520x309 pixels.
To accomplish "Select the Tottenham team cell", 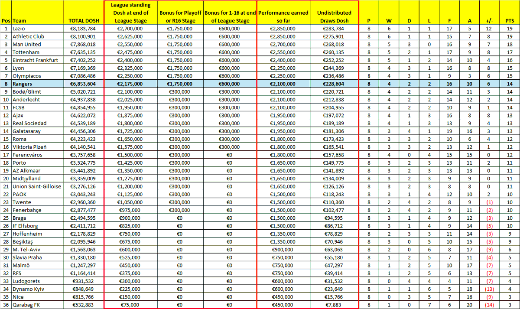I will (38, 52).
